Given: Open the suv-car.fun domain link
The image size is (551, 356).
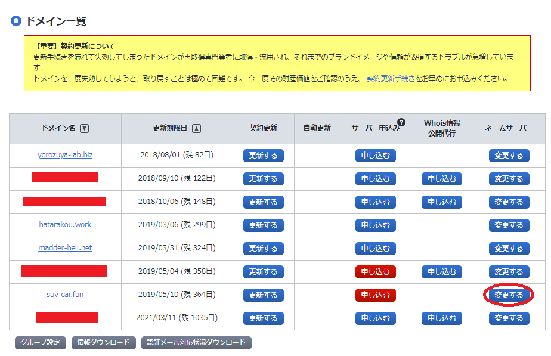Looking at the screenshot, I should point(65,295).
